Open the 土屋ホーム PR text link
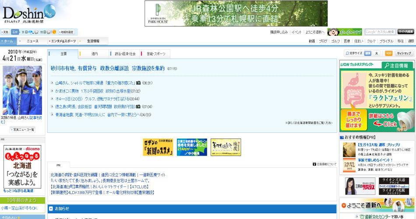 point(100,181)
